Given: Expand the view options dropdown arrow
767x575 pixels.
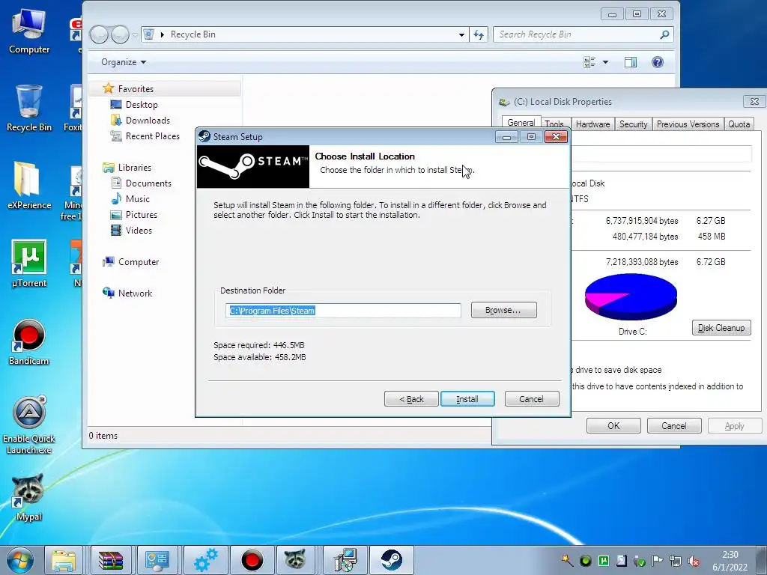Looking at the screenshot, I should 605,62.
